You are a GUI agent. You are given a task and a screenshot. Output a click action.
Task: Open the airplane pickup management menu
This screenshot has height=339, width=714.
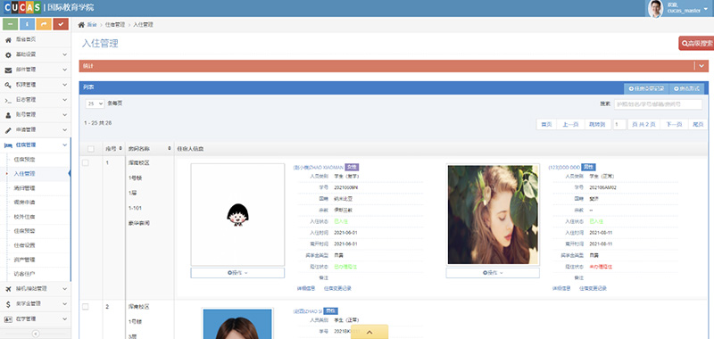point(36,288)
